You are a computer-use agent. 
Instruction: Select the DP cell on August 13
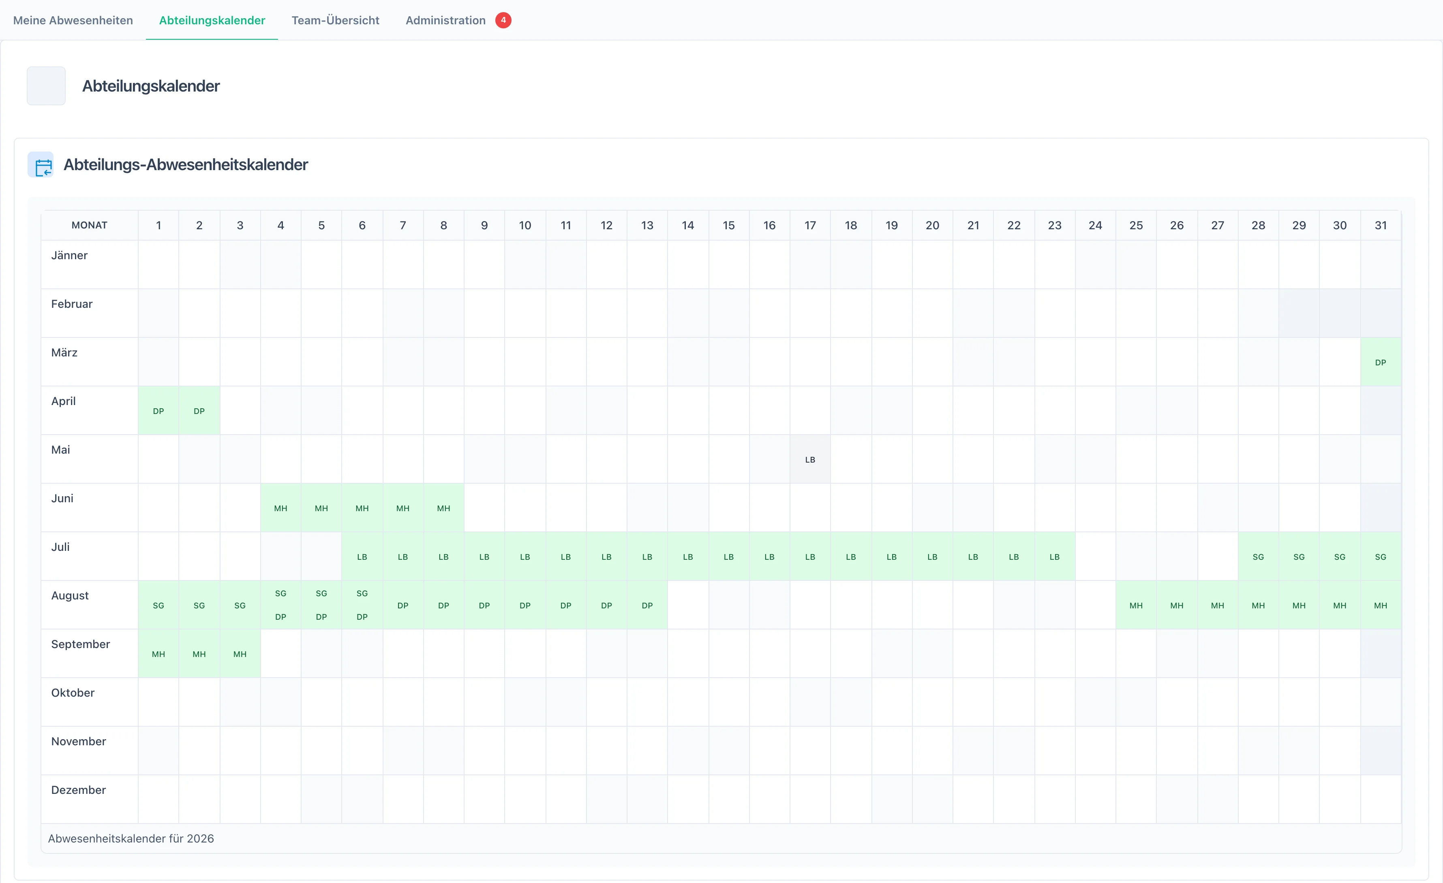(647, 605)
